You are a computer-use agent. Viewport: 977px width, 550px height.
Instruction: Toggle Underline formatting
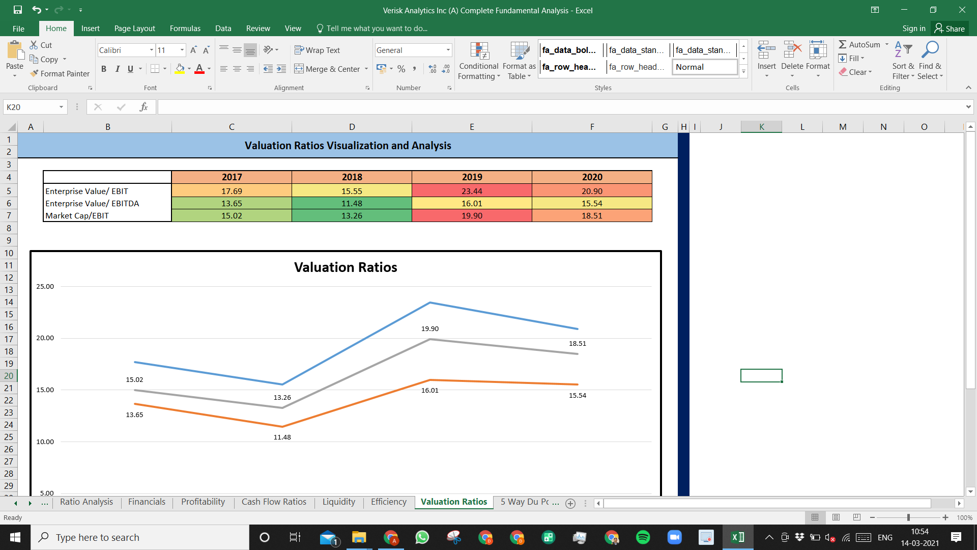tap(130, 69)
